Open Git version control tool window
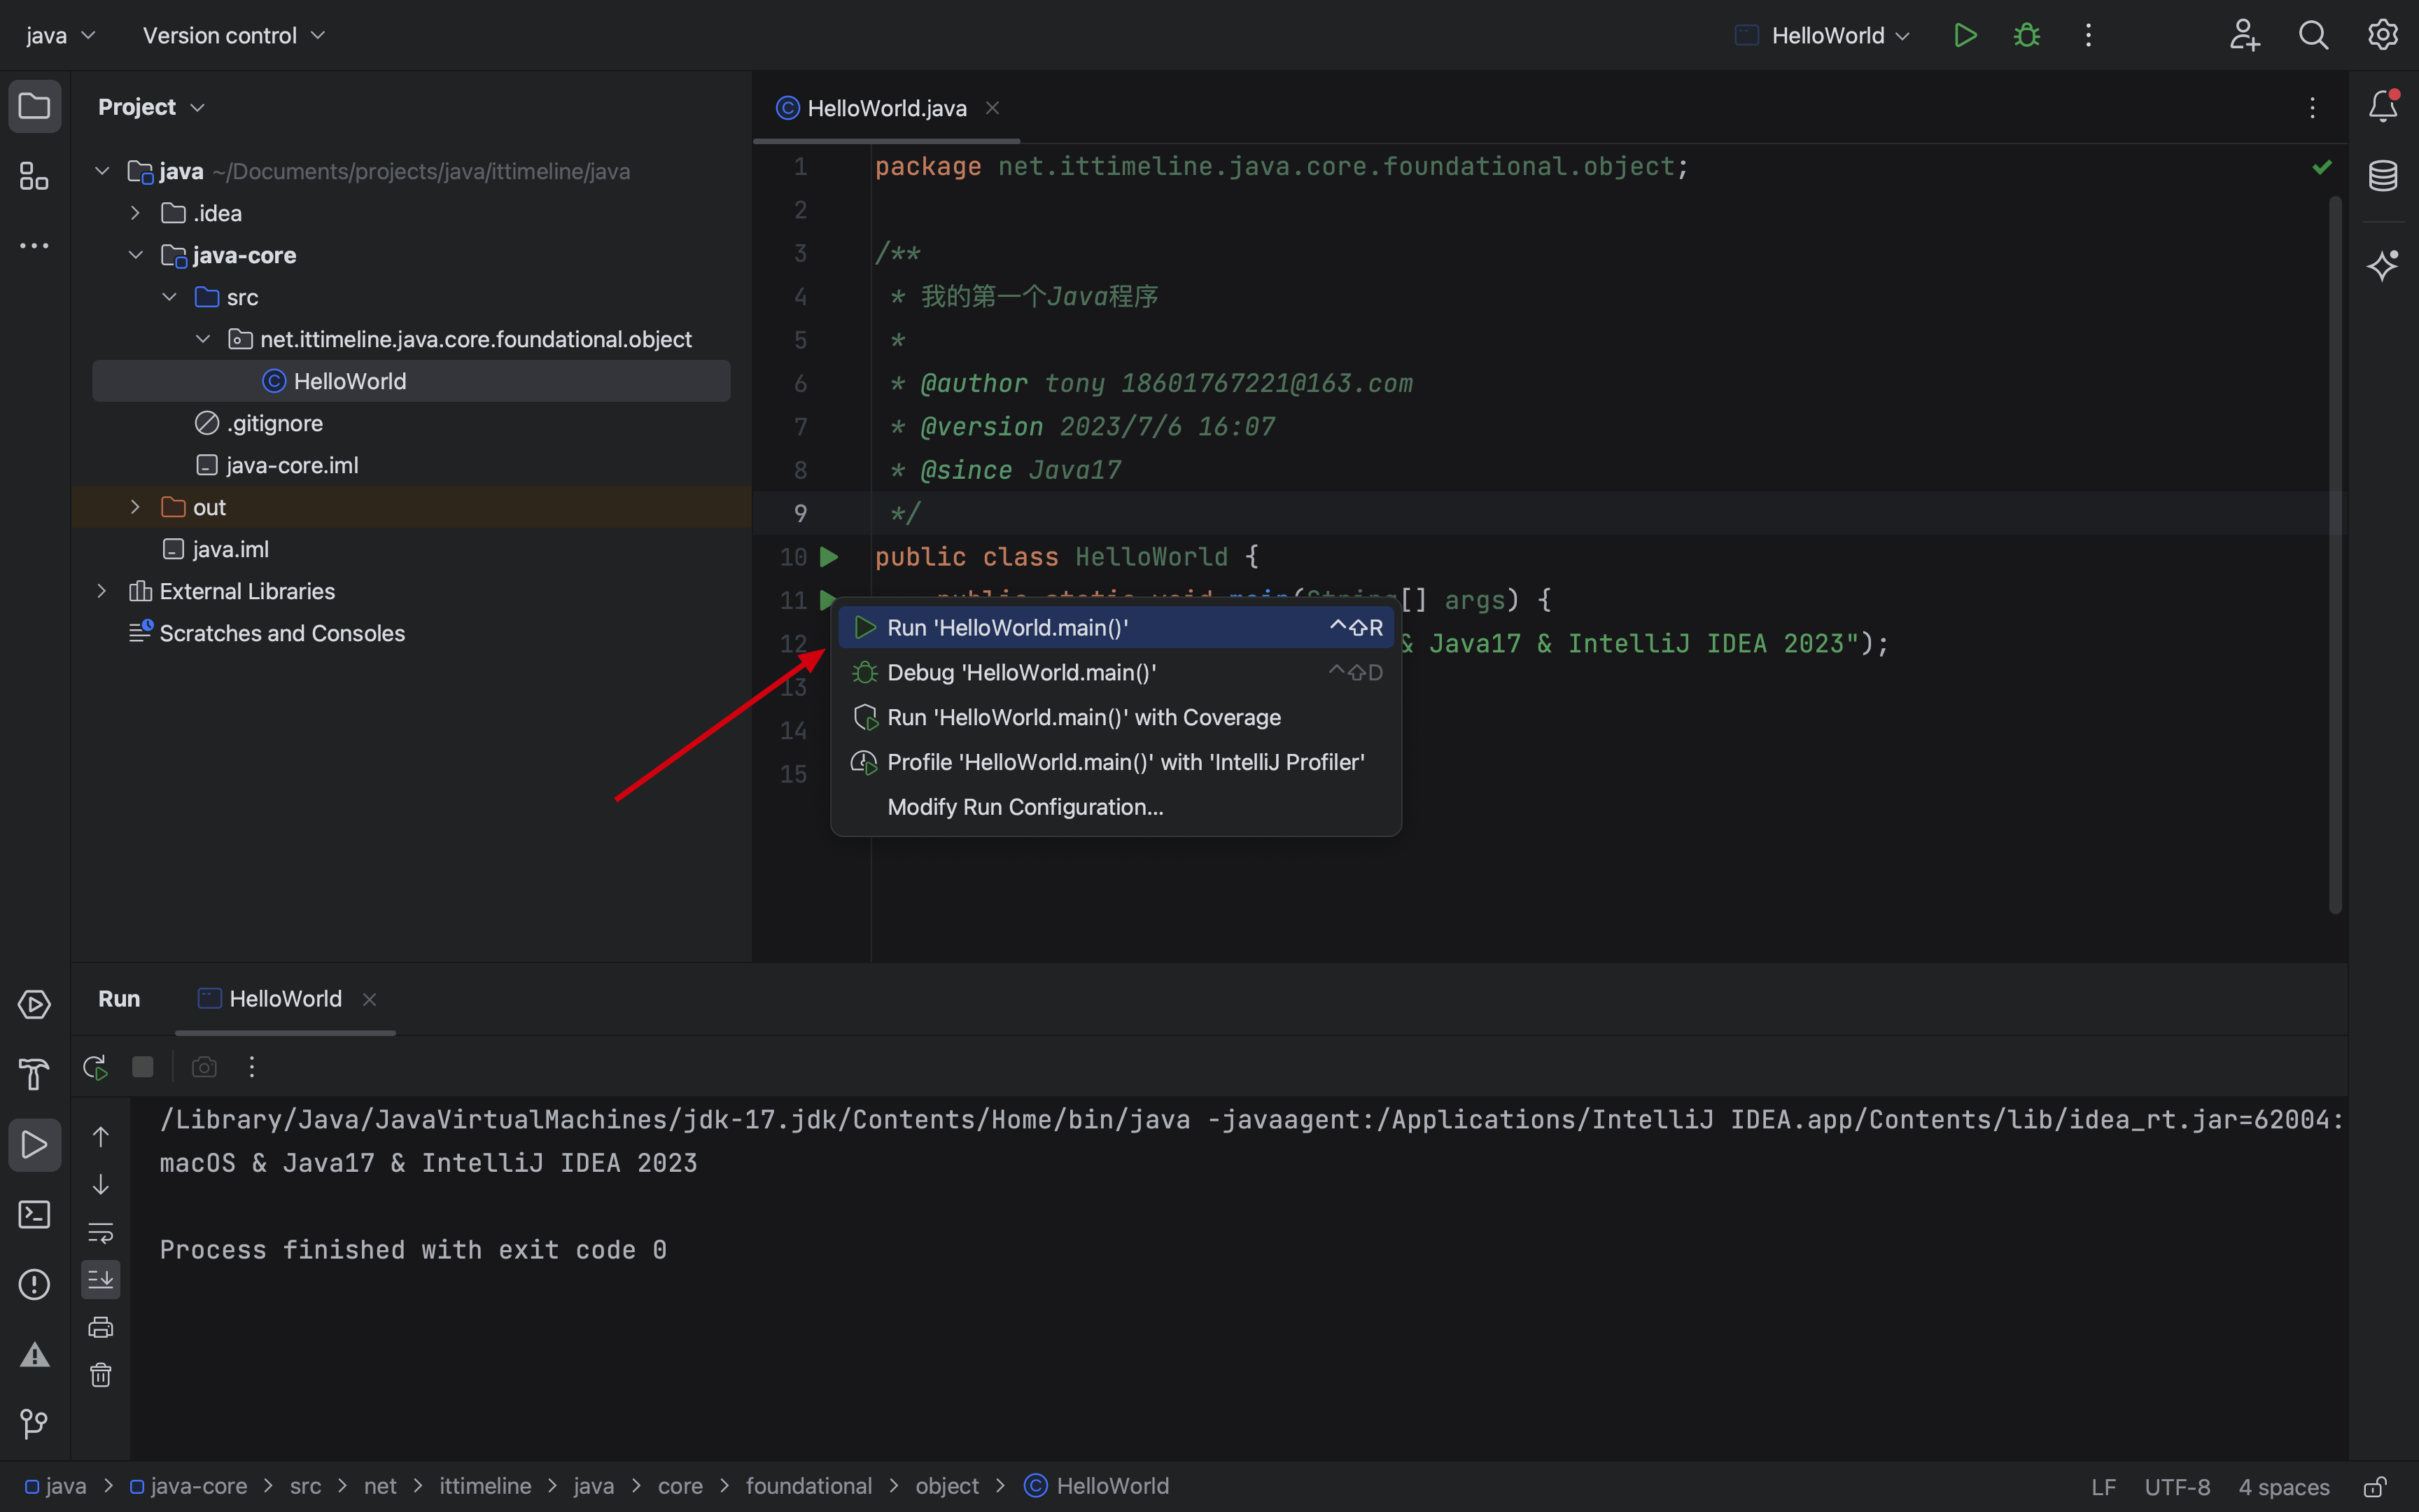The width and height of the screenshot is (2419, 1512). tap(34, 1424)
